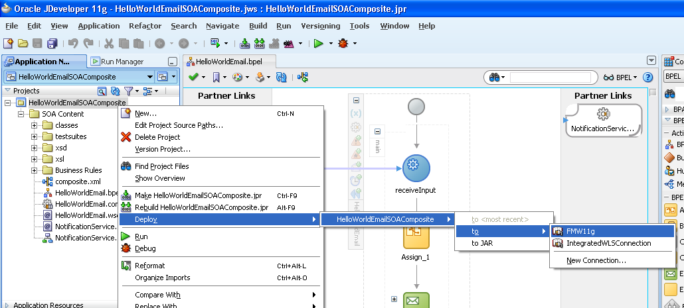The image size is (684, 308).
Task: Open the BPEL view dropdown
Action: tap(627, 77)
